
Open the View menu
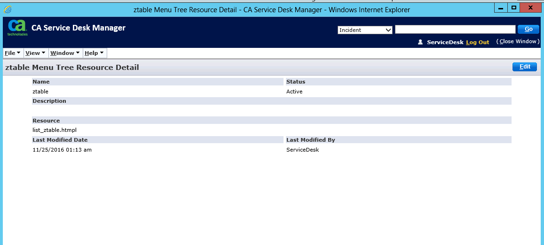[35, 53]
